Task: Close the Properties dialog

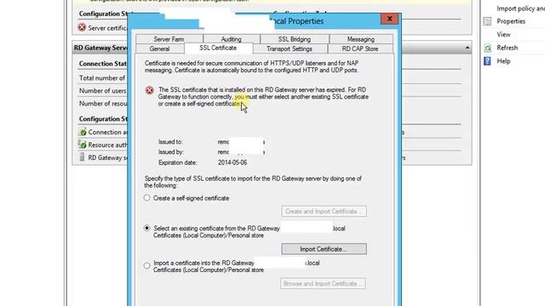Action: pos(389,19)
